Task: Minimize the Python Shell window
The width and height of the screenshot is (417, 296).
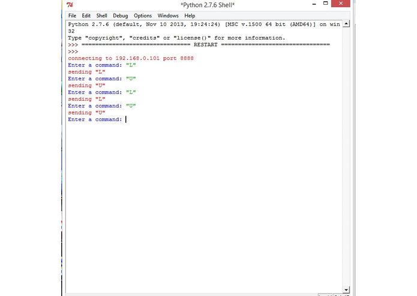Action: 314,4
